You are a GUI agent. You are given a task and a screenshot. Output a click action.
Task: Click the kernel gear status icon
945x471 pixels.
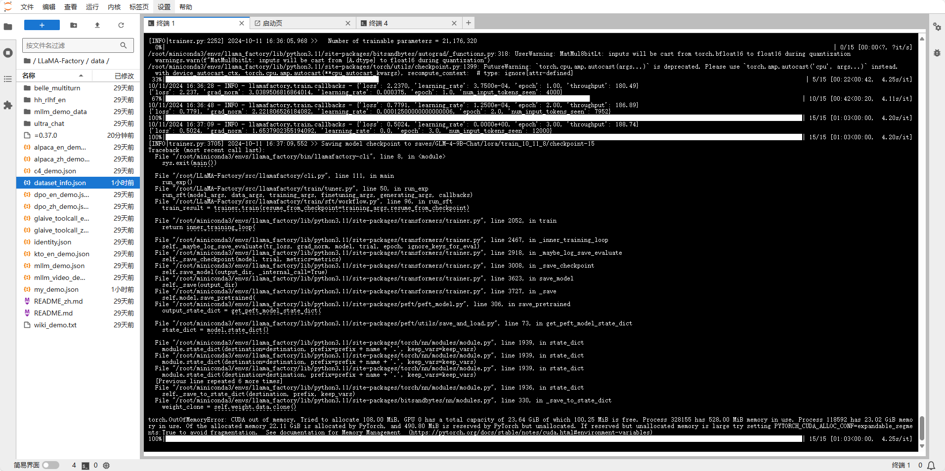(106, 465)
